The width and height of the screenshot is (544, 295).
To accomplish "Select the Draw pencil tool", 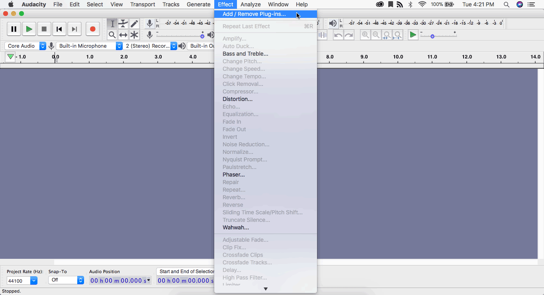I will 134,23.
